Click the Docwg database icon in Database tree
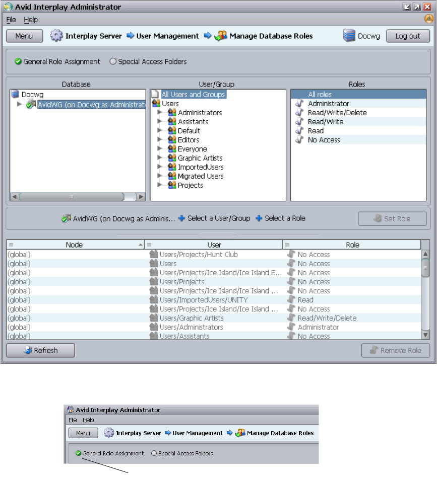Image resolution: width=437 pixels, height=482 pixels. [15, 94]
